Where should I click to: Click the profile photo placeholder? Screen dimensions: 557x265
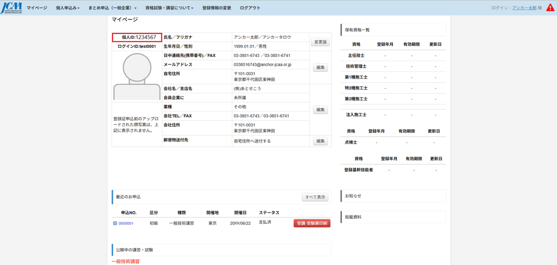click(x=137, y=76)
